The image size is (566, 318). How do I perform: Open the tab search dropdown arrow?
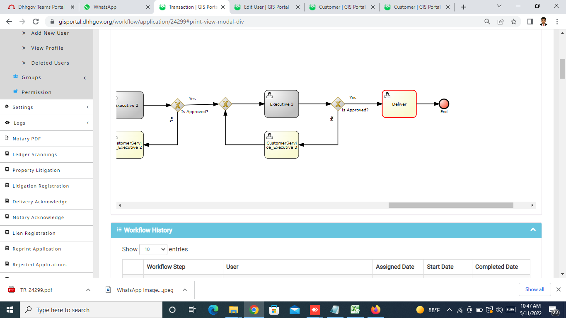pyautogui.click(x=499, y=7)
